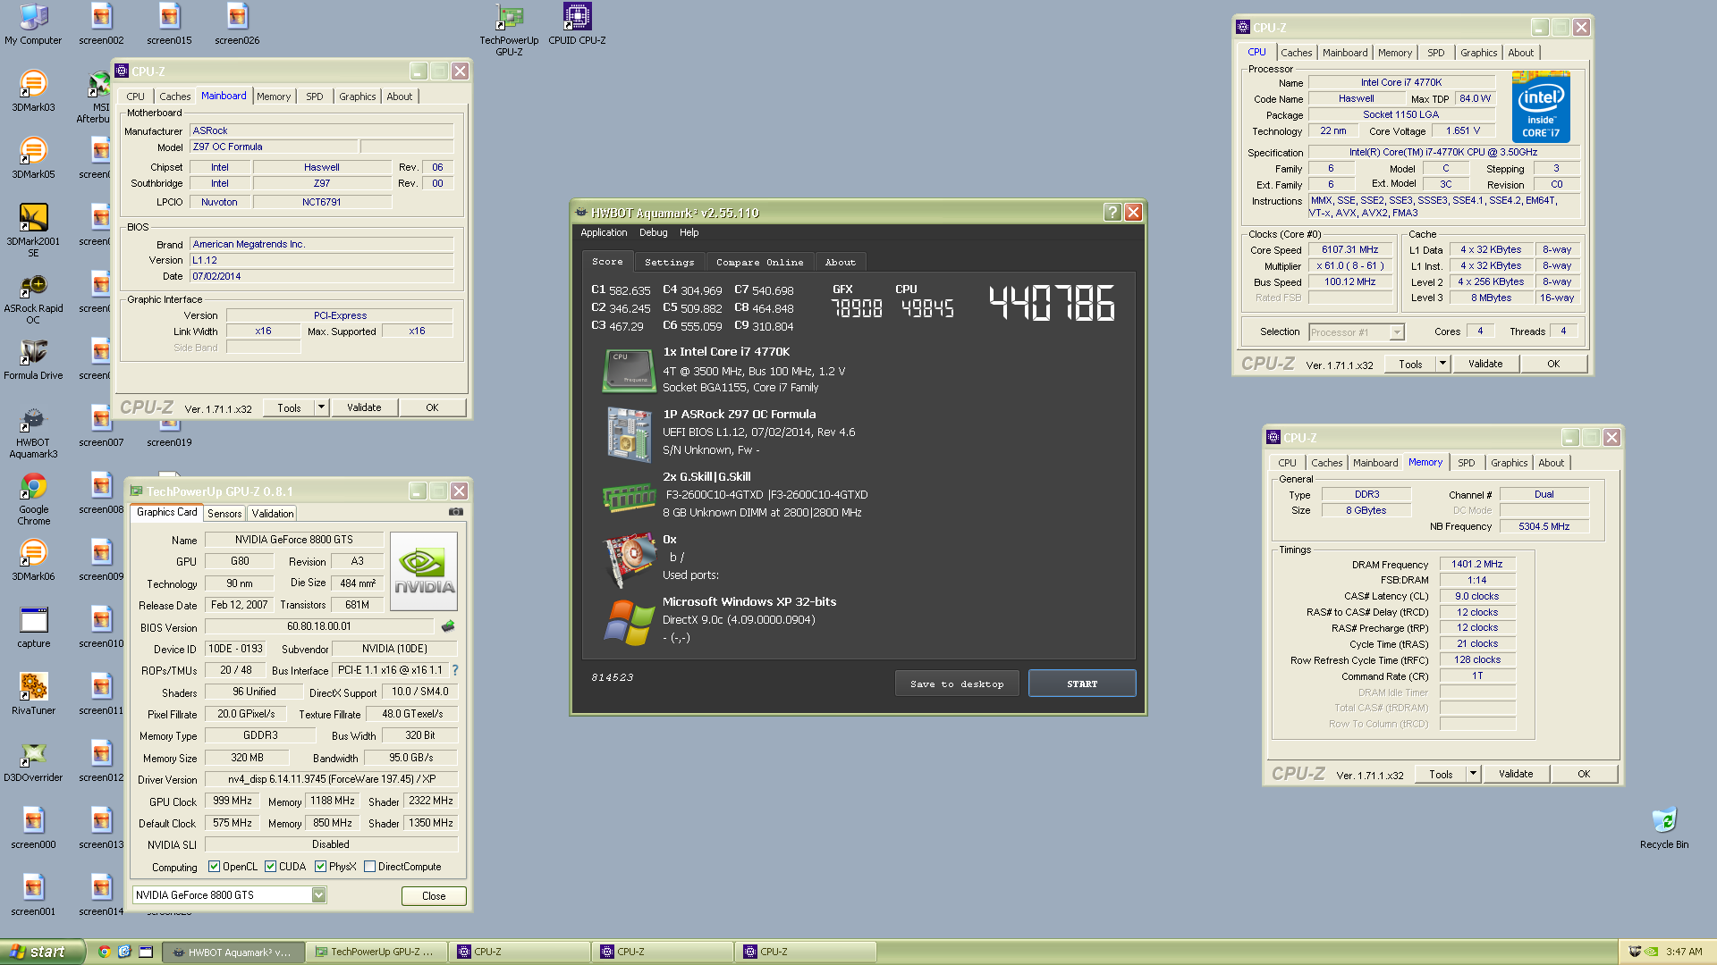Click Validate in Mainboard CPU-Z window
Screen dimensions: 1717x965
(364, 407)
